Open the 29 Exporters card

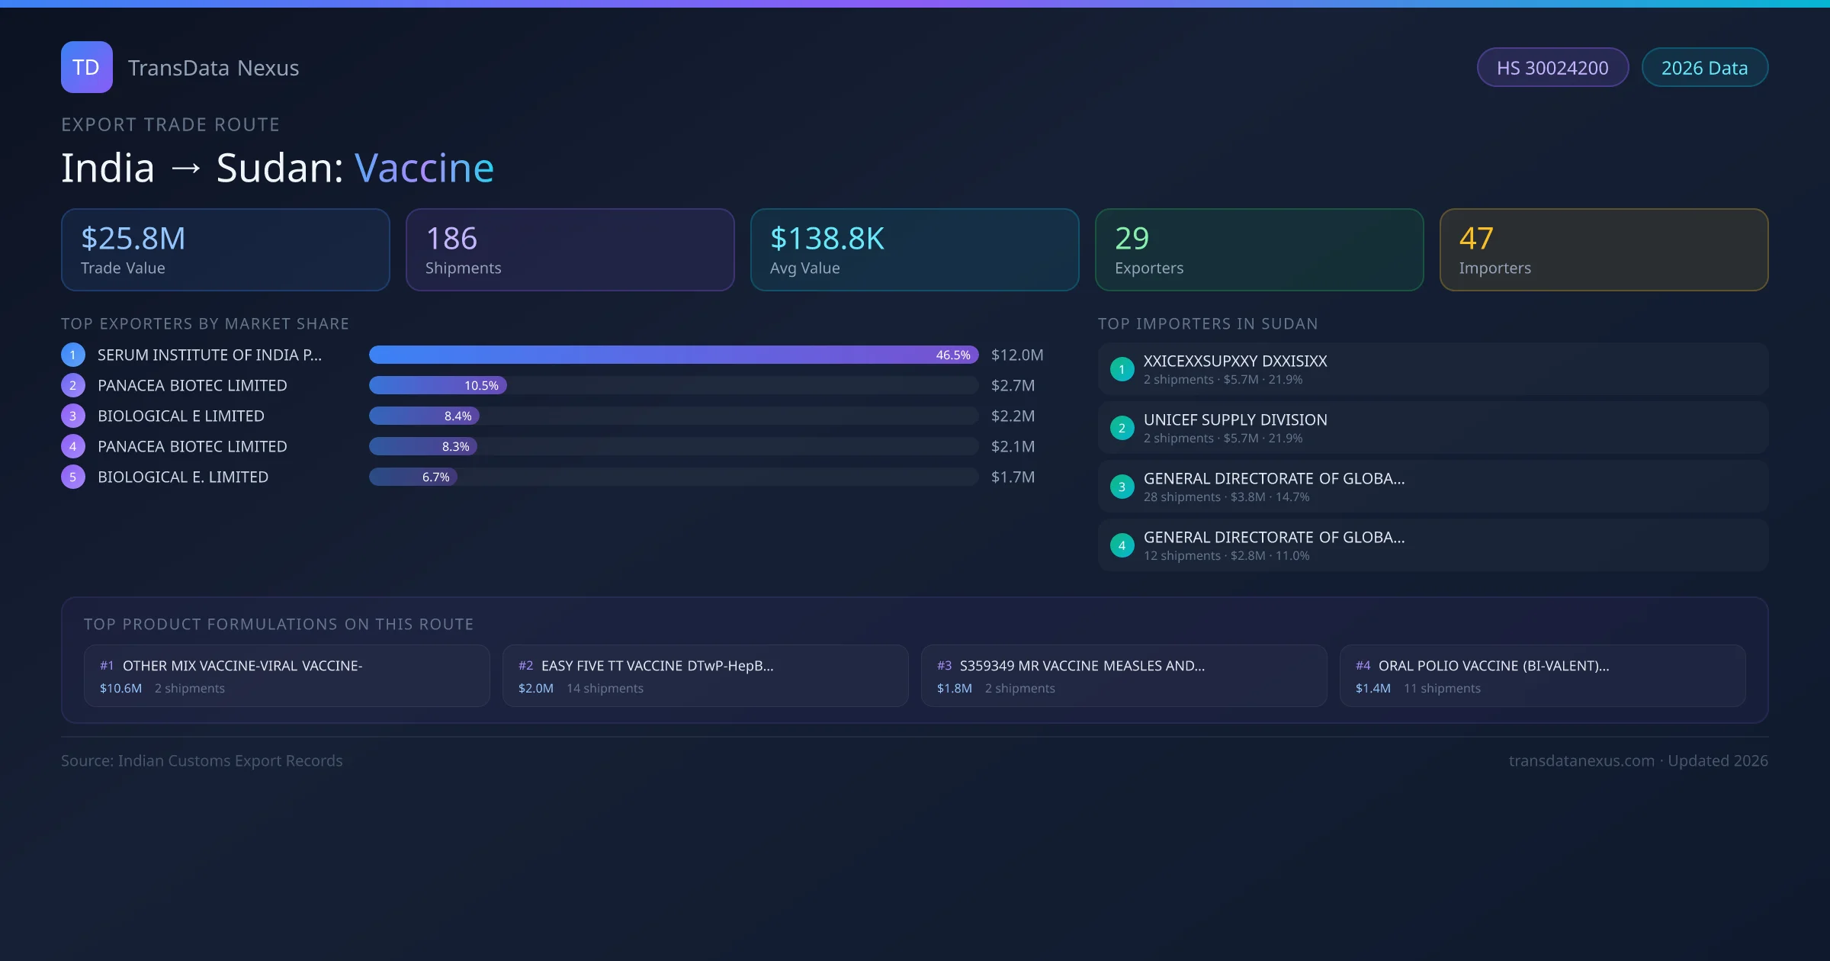point(1259,249)
